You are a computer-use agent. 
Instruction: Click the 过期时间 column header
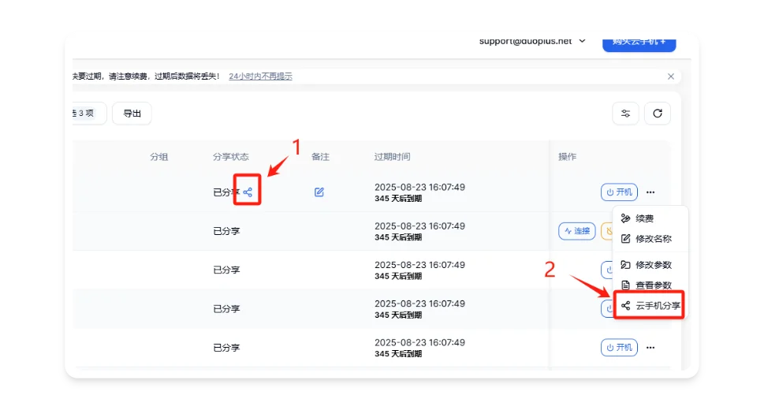[x=392, y=157]
